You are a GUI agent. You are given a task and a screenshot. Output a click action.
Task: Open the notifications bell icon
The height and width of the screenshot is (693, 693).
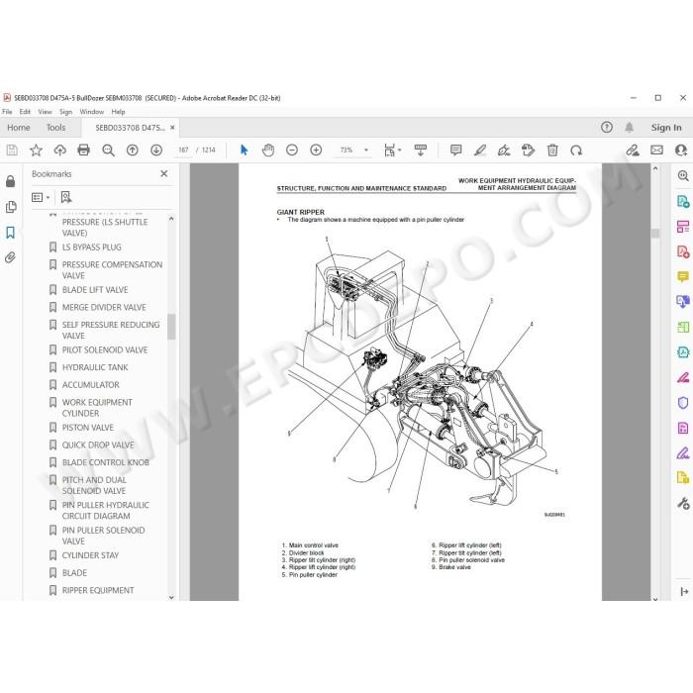click(629, 128)
